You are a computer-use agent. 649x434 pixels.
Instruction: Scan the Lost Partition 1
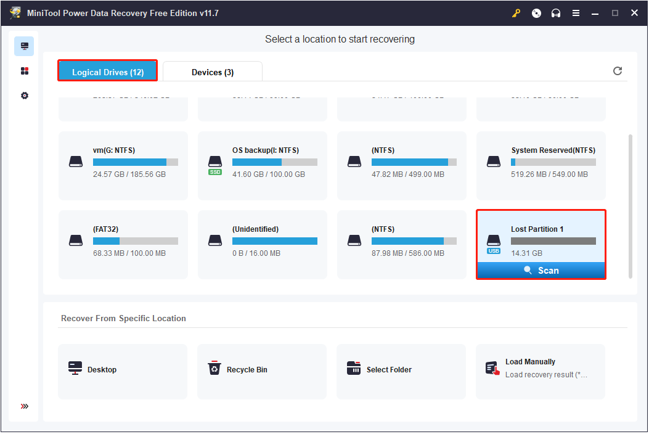pyautogui.click(x=541, y=271)
